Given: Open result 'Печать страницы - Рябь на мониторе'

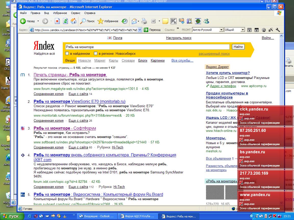Looking at the screenshot, I should click(x=70, y=75).
